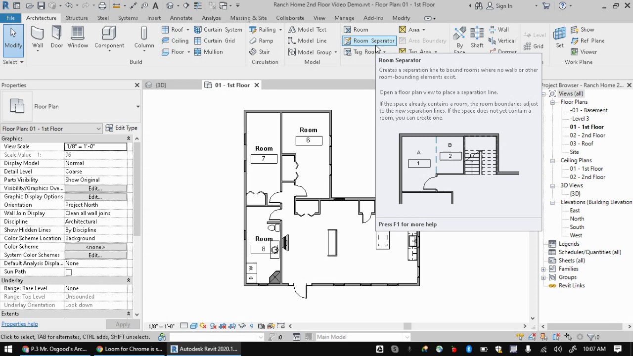The image size is (633, 356).
Task: Select the Door tool
Action: click(57, 38)
